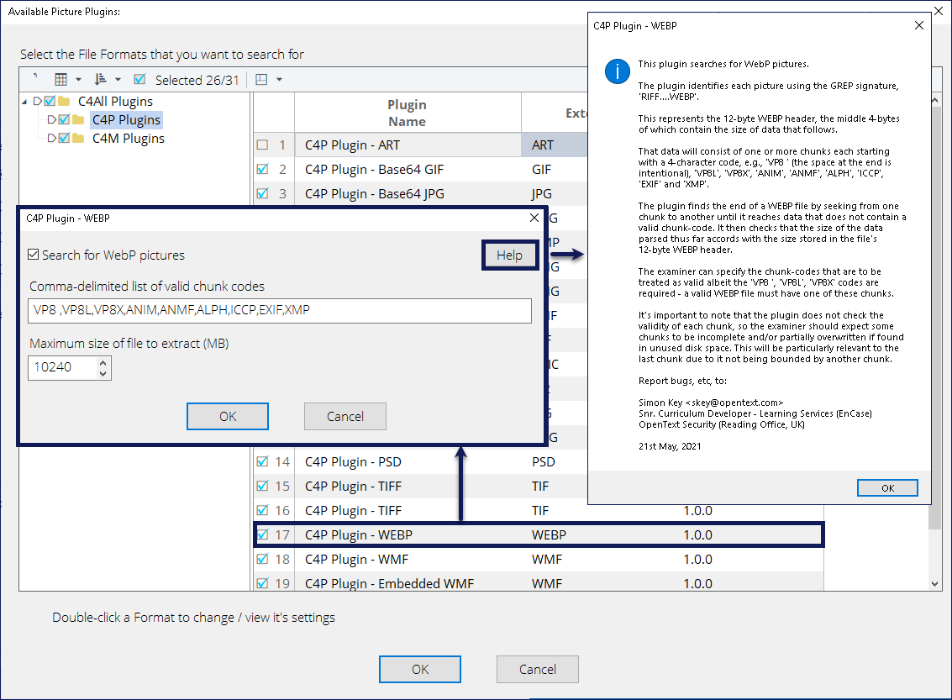The height and width of the screenshot is (700, 952).
Task: Click the table view grid icon
Action: pyautogui.click(x=60, y=80)
